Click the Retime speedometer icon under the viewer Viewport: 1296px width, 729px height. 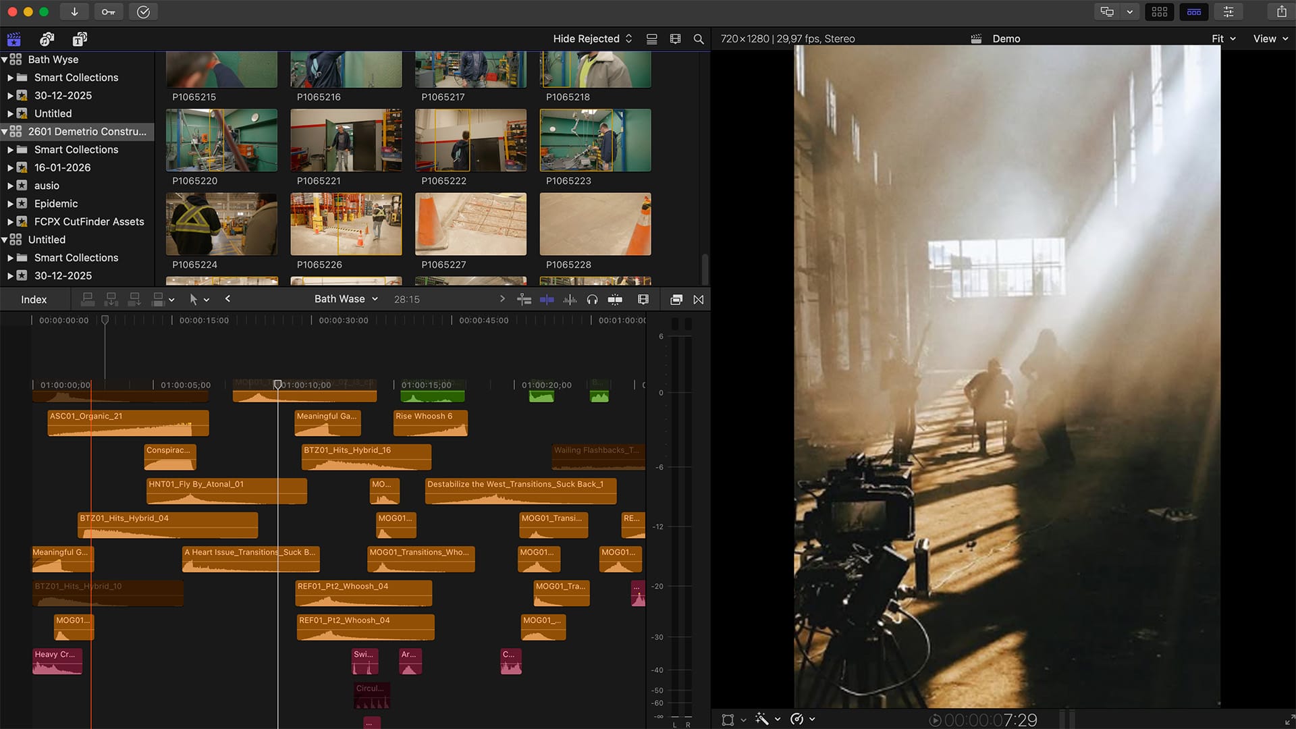point(796,719)
